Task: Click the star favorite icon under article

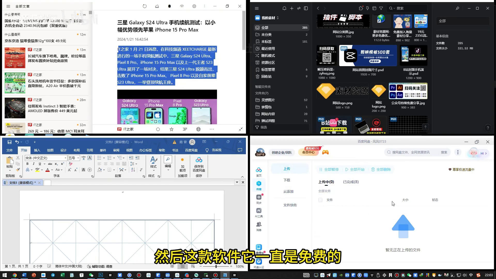Action: (172, 129)
